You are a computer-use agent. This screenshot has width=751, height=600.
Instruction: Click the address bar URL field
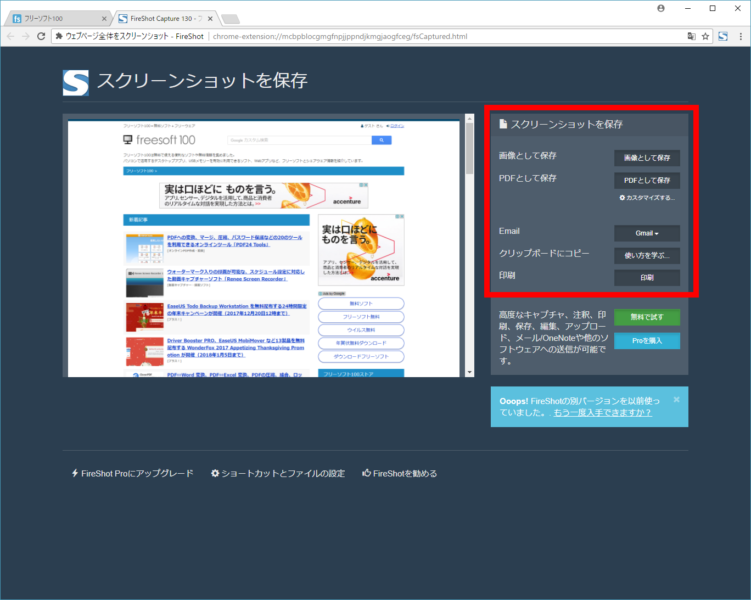[x=382, y=36]
